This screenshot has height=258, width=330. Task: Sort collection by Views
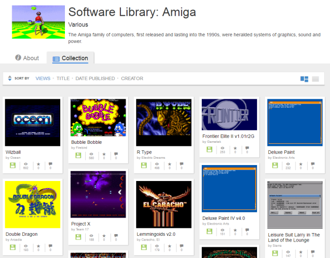43,79
